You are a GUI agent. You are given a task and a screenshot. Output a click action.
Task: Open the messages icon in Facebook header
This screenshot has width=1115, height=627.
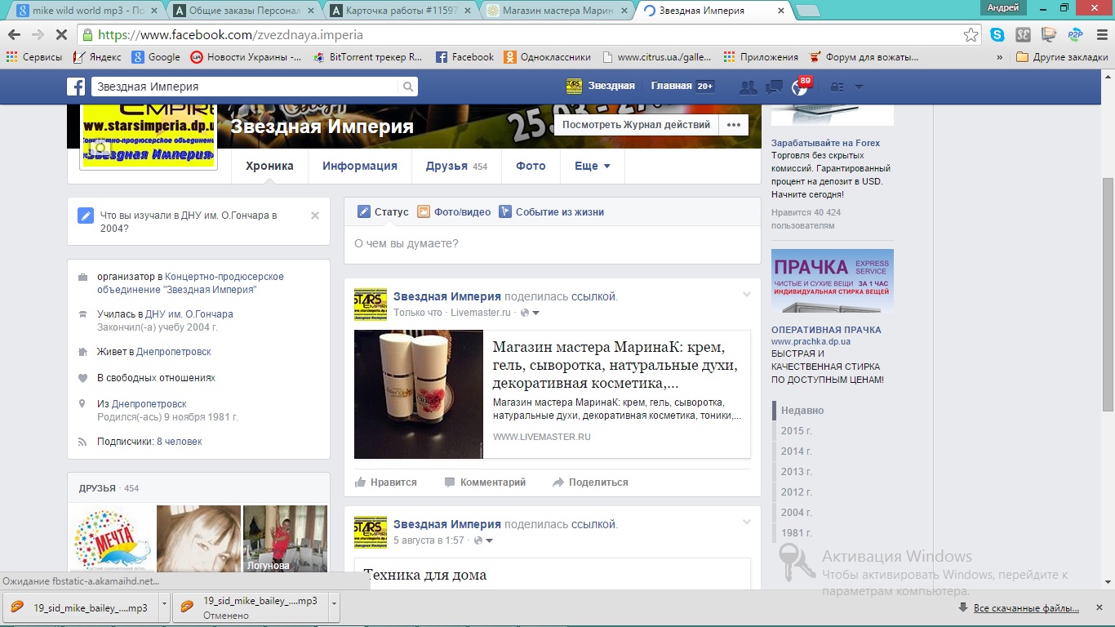pyautogui.click(x=774, y=87)
